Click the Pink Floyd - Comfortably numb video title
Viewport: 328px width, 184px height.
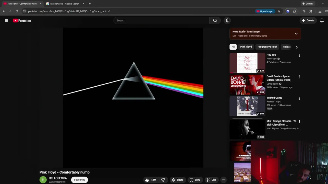64,172
